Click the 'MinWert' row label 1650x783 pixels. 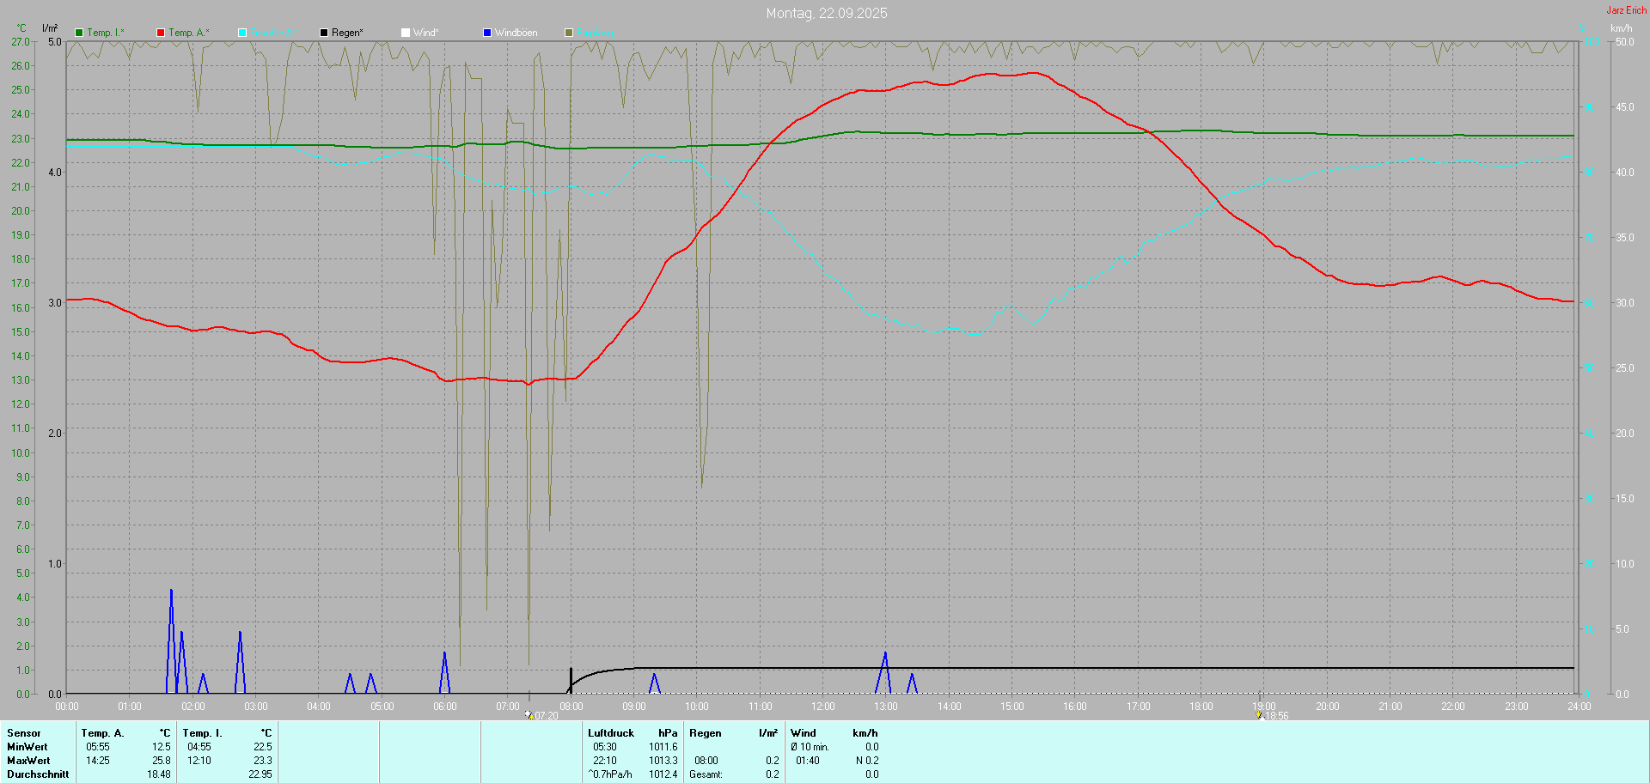pos(27,747)
